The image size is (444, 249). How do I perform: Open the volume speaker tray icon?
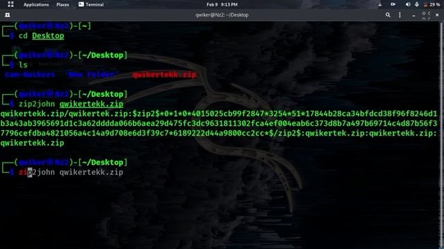(x=408, y=5)
